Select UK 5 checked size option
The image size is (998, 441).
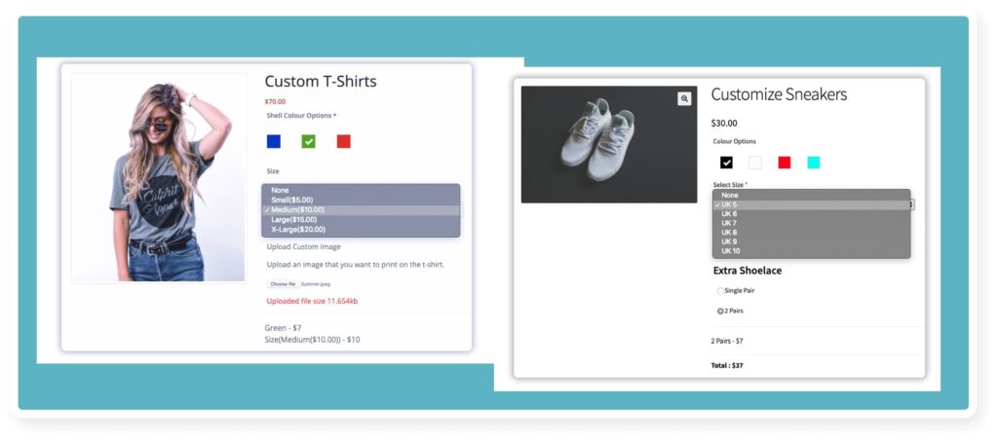tap(729, 204)
